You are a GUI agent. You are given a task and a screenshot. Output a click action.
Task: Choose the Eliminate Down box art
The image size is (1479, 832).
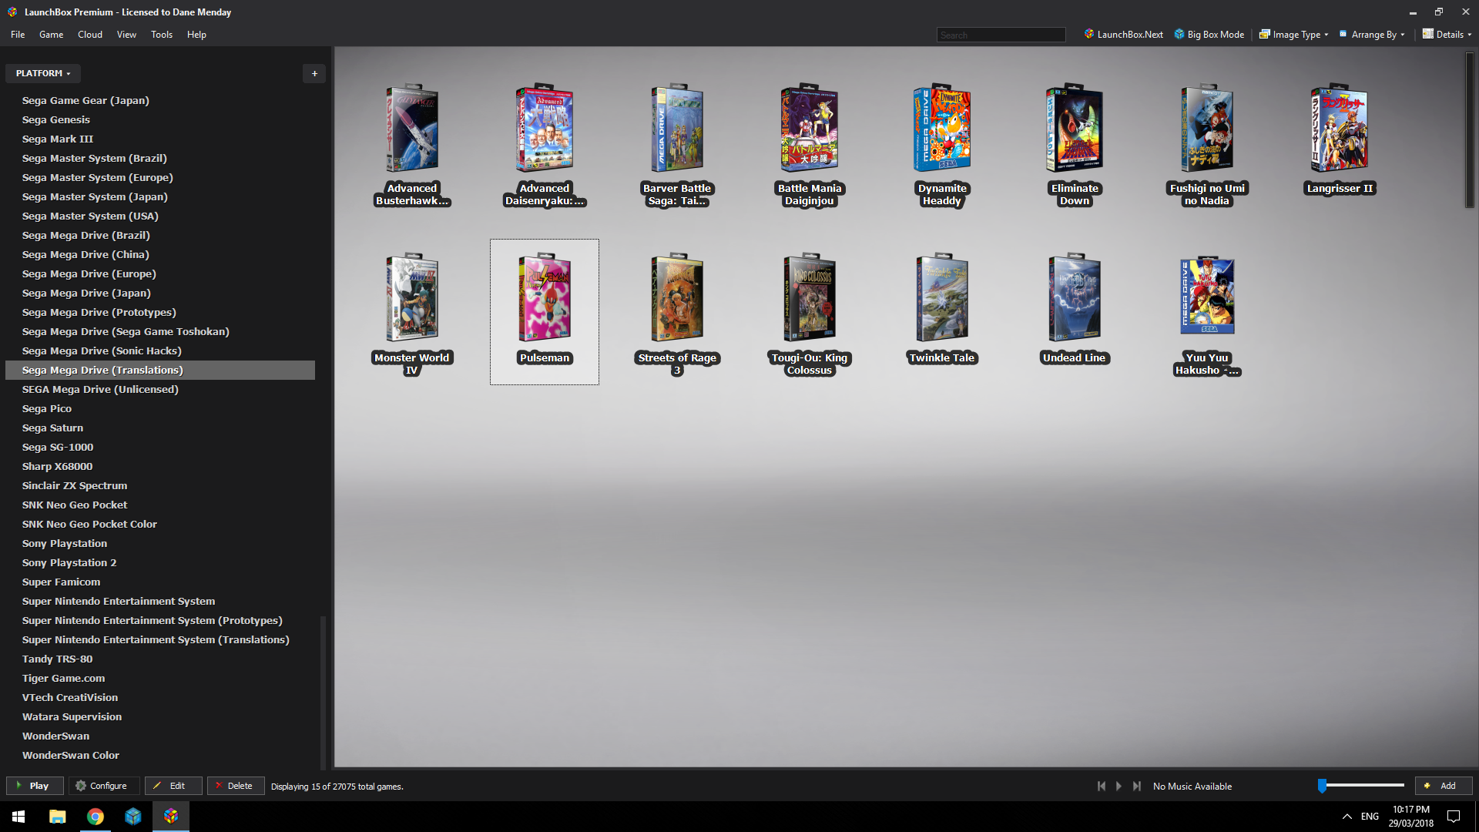coord(1075,128)
